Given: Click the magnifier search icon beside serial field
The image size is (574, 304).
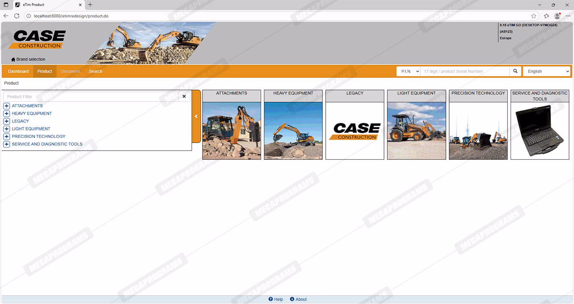Looking at the screenshot, I should click(515, 71).
